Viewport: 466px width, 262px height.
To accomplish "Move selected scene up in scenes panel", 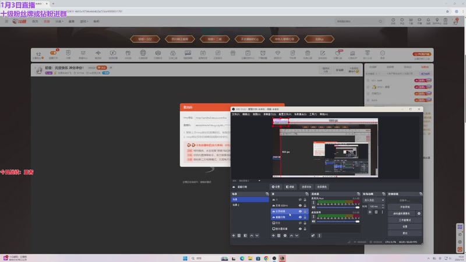I will click(252, 236).
